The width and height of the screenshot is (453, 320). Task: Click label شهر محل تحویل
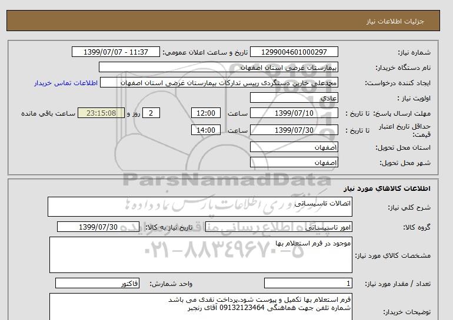point(405,163)
